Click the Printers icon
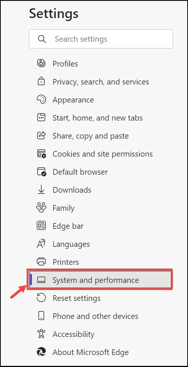The width and height of the screenshot is (188, 367). [41, 262]
